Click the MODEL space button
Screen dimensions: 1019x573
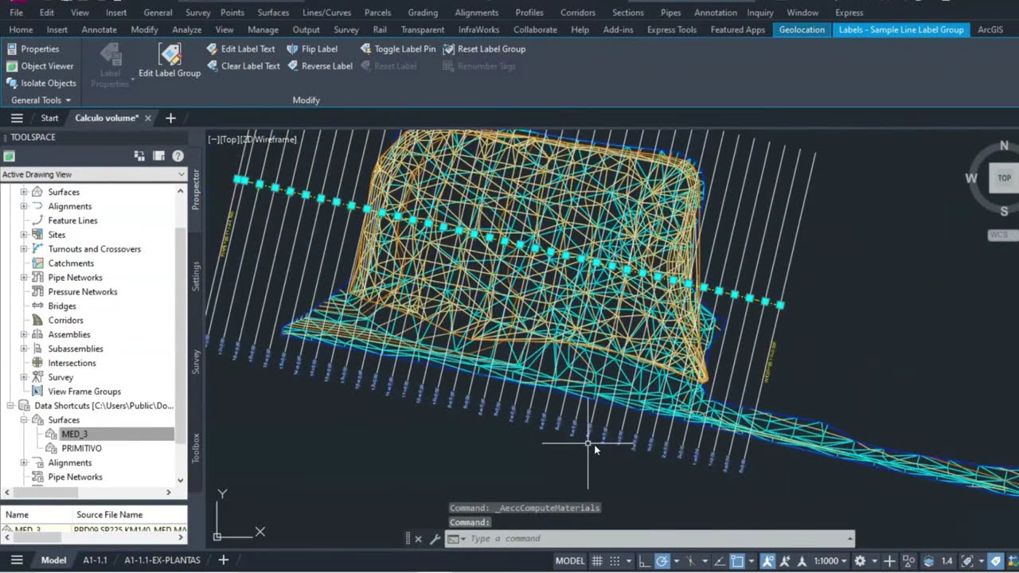pos(570,560)
